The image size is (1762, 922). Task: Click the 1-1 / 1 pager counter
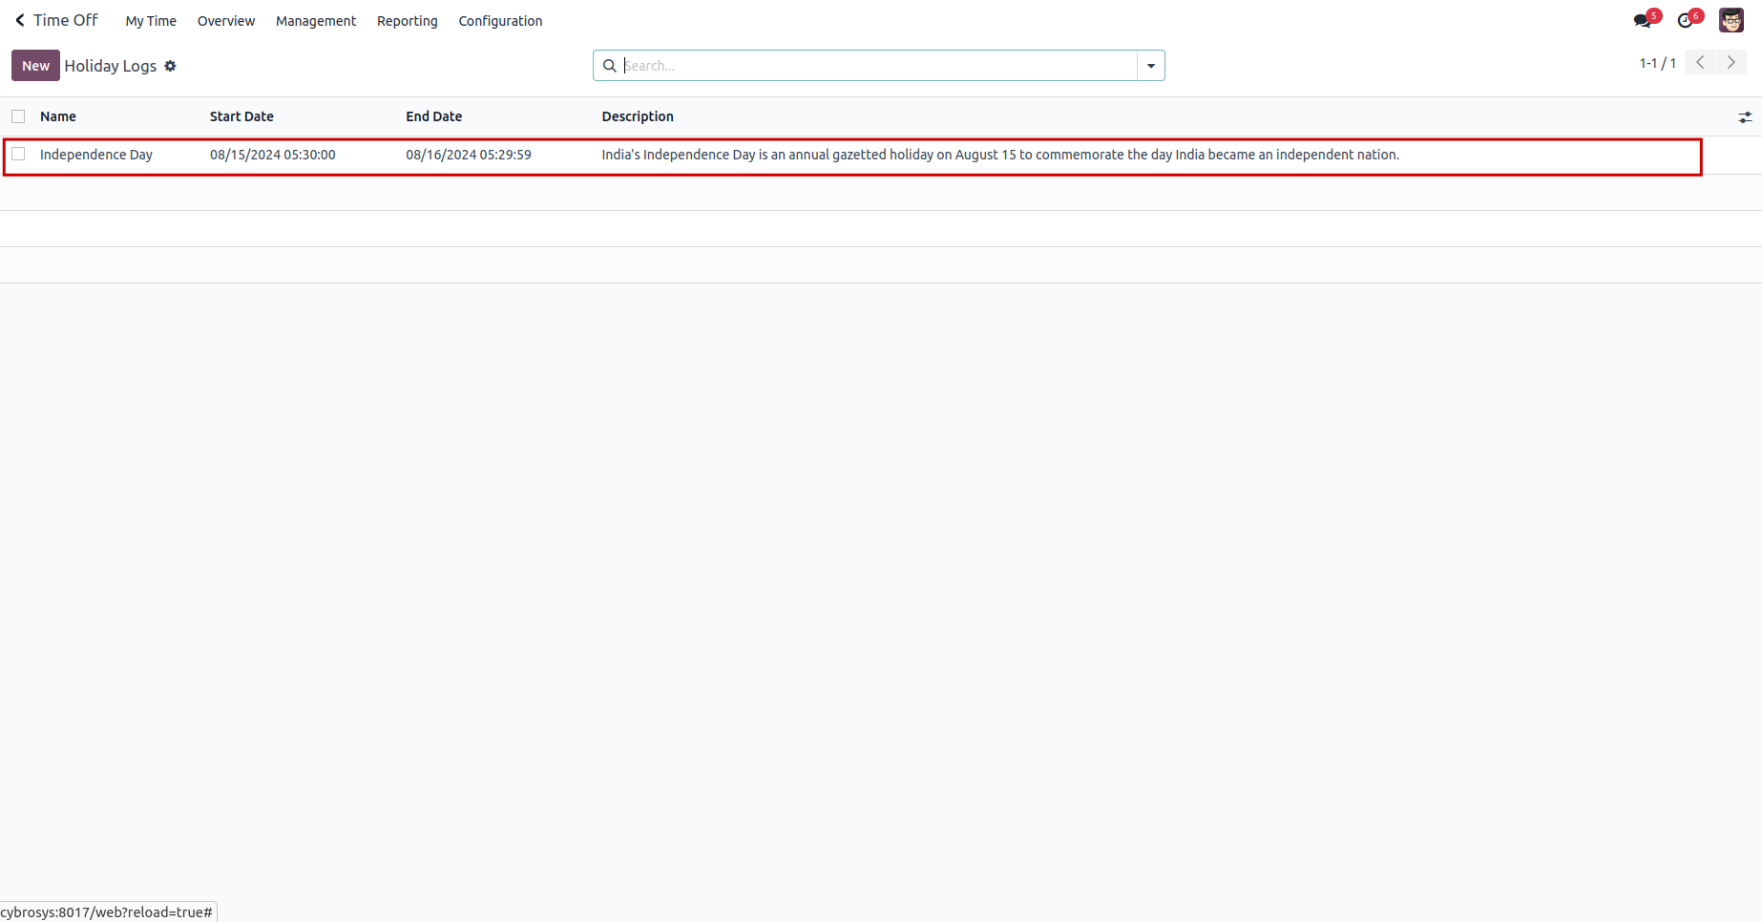tap(1658, 63)
